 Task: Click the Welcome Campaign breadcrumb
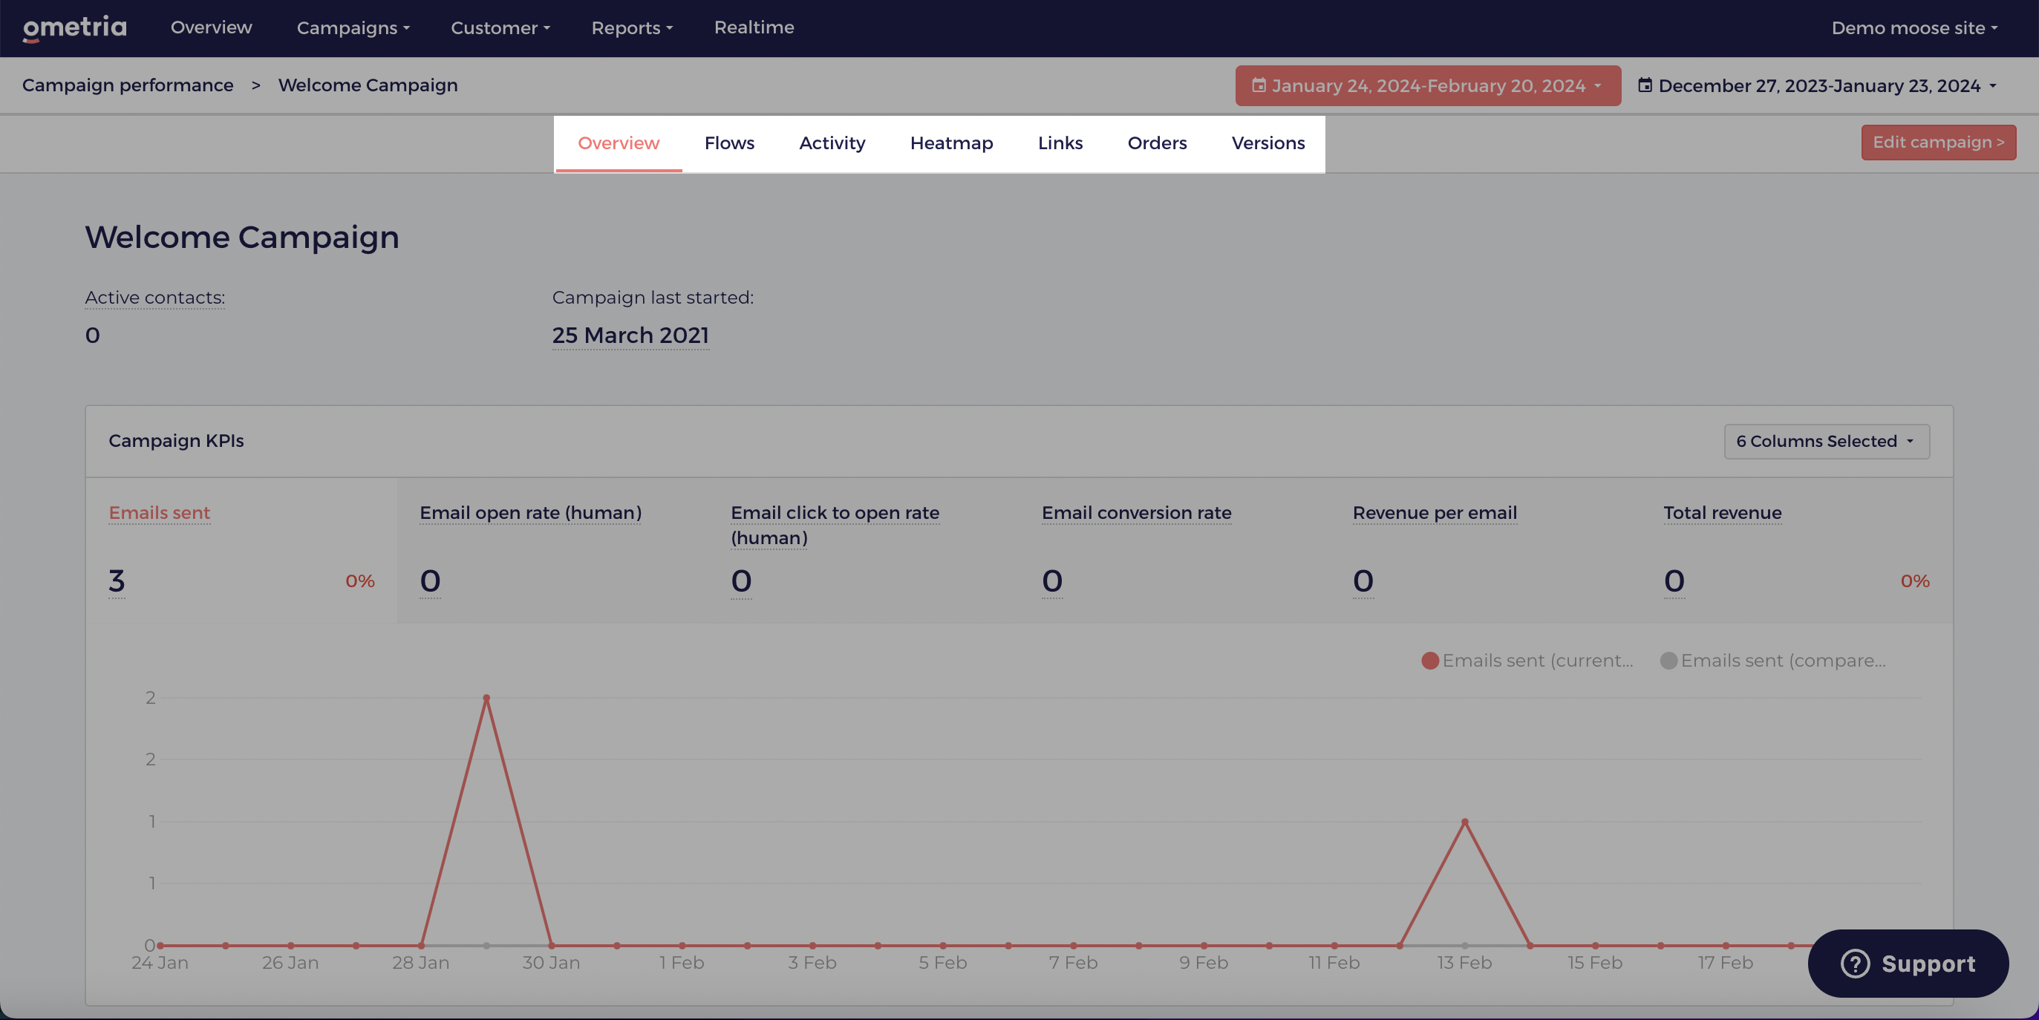pyautogui.click(x=368, y=85)
